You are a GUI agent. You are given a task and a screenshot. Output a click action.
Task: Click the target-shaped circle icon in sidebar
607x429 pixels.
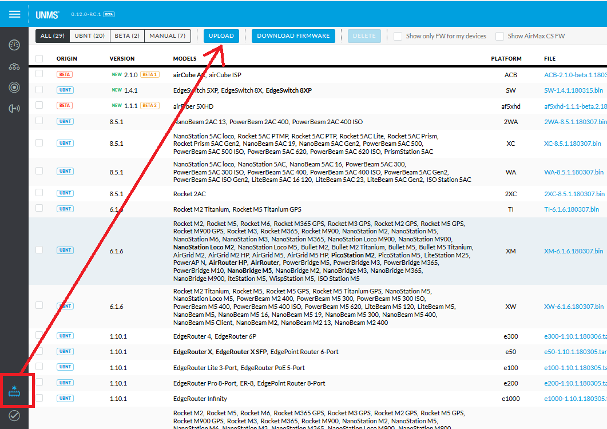click(x=14, y=88)
